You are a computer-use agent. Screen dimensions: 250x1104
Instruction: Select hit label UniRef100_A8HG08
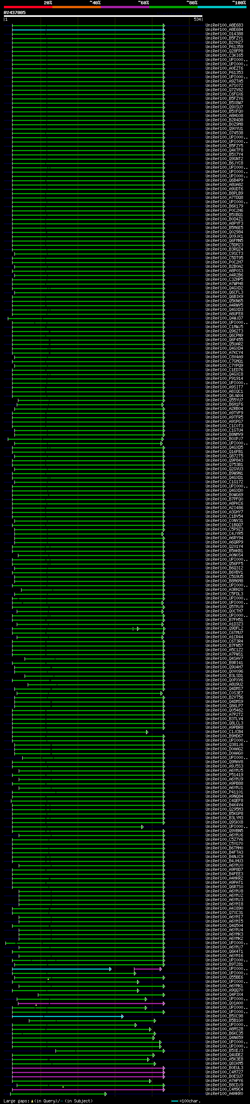point(224,116)
